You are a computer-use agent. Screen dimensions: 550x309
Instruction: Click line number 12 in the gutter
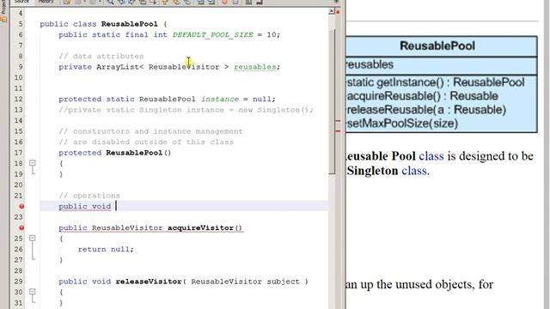coord(19,100)
